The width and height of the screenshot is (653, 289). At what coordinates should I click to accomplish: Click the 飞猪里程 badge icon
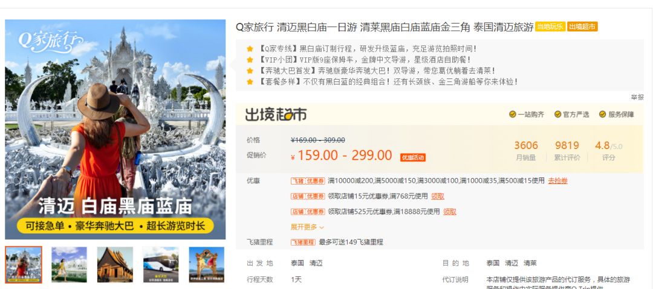[303, 242]
